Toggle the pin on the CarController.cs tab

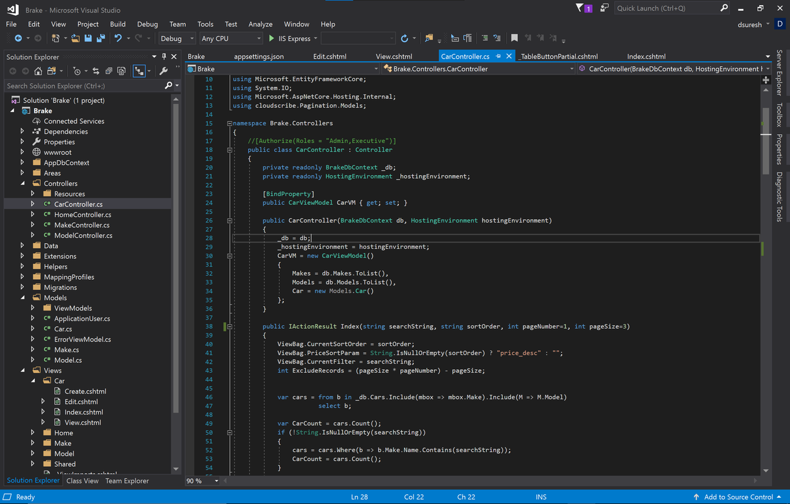[498, 56]
